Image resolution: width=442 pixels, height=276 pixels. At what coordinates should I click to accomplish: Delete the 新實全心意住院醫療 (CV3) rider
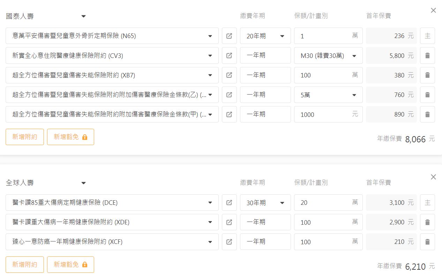pyautogui.click(x=427, y=55)
